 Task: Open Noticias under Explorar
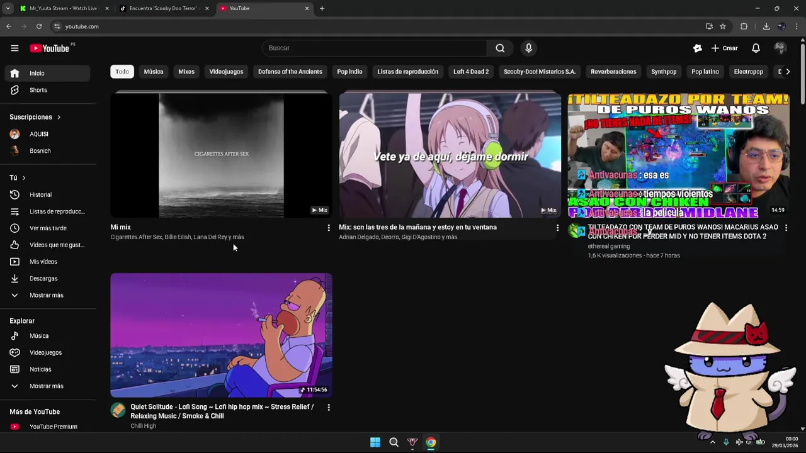coord(47,369)
